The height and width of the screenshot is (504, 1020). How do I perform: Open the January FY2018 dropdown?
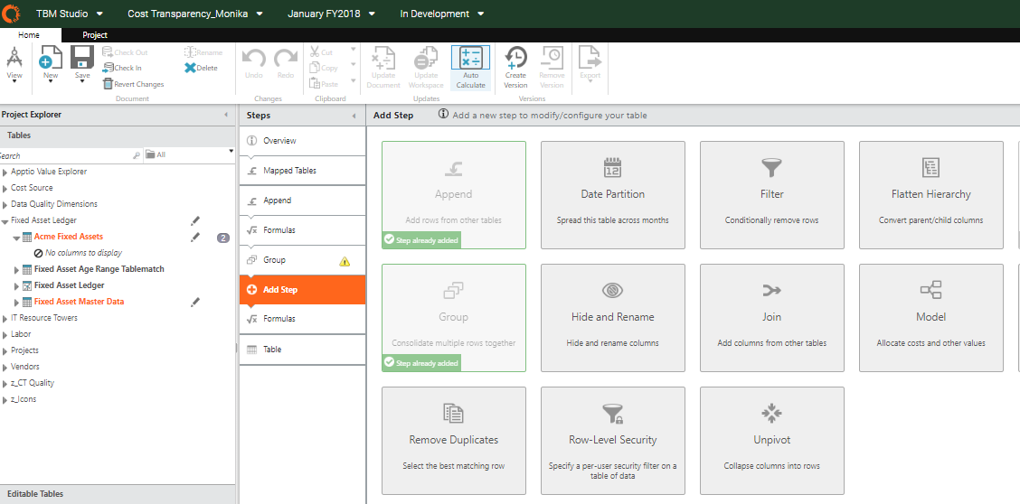[x=332, y=14]
